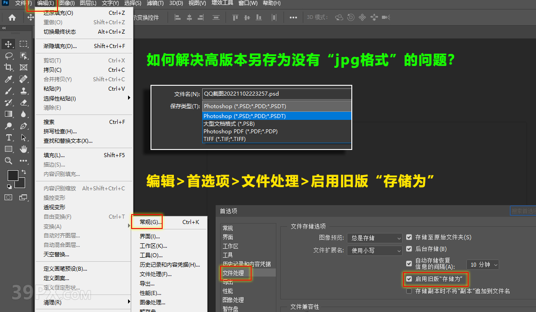
Task: Open the 图像预览 dropdown showing 总是存储
Action: pyautogui.click(x=375, y=238)
